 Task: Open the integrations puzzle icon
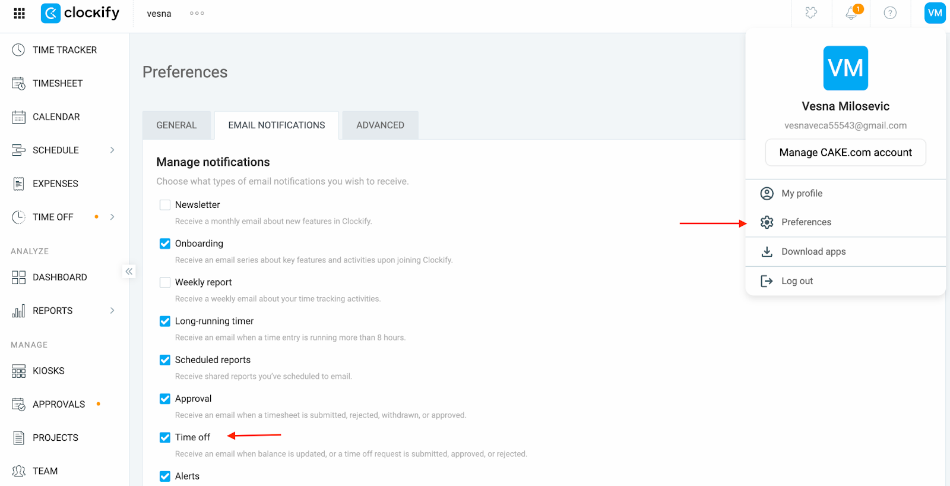[x=811, y=12]
